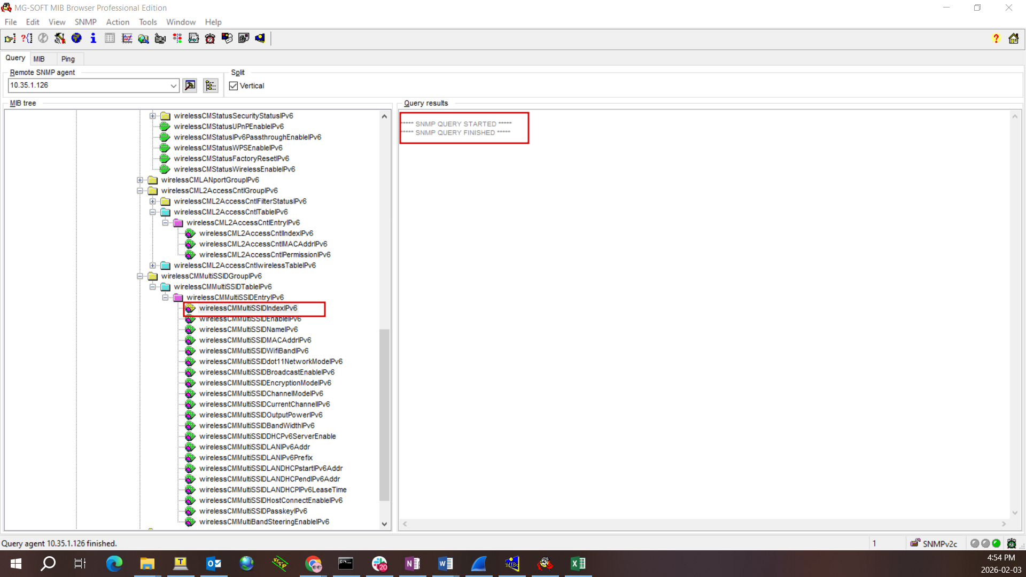Collapse the wirelessCML2AccessCntlEntryIPv6 node
Image resolution: width=1026 pixels, height=577 pixels.
tap(166, 223)
